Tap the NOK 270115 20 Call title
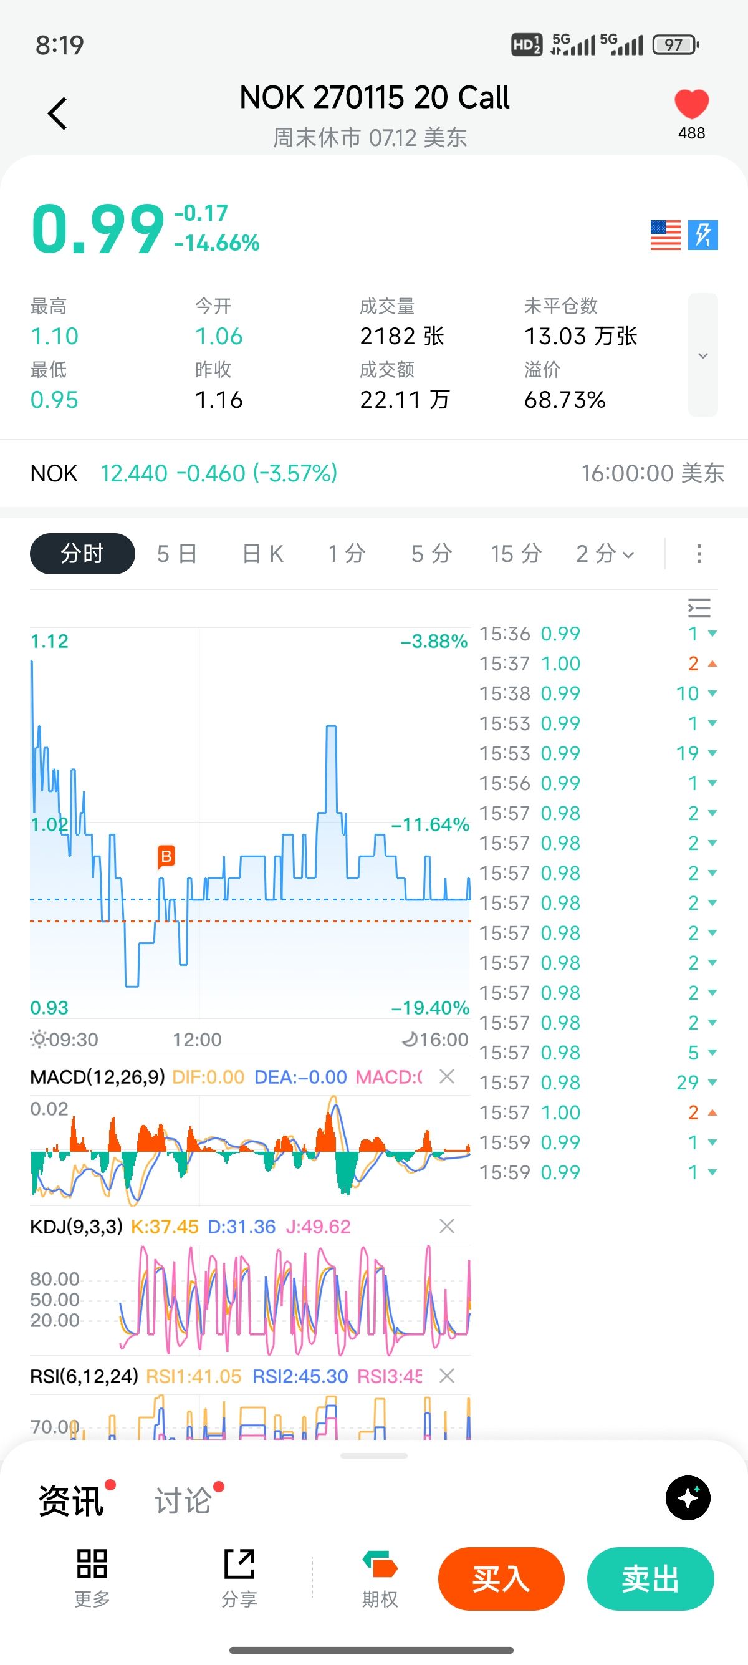Screen dimensions: 748x1665 [374, 98]
